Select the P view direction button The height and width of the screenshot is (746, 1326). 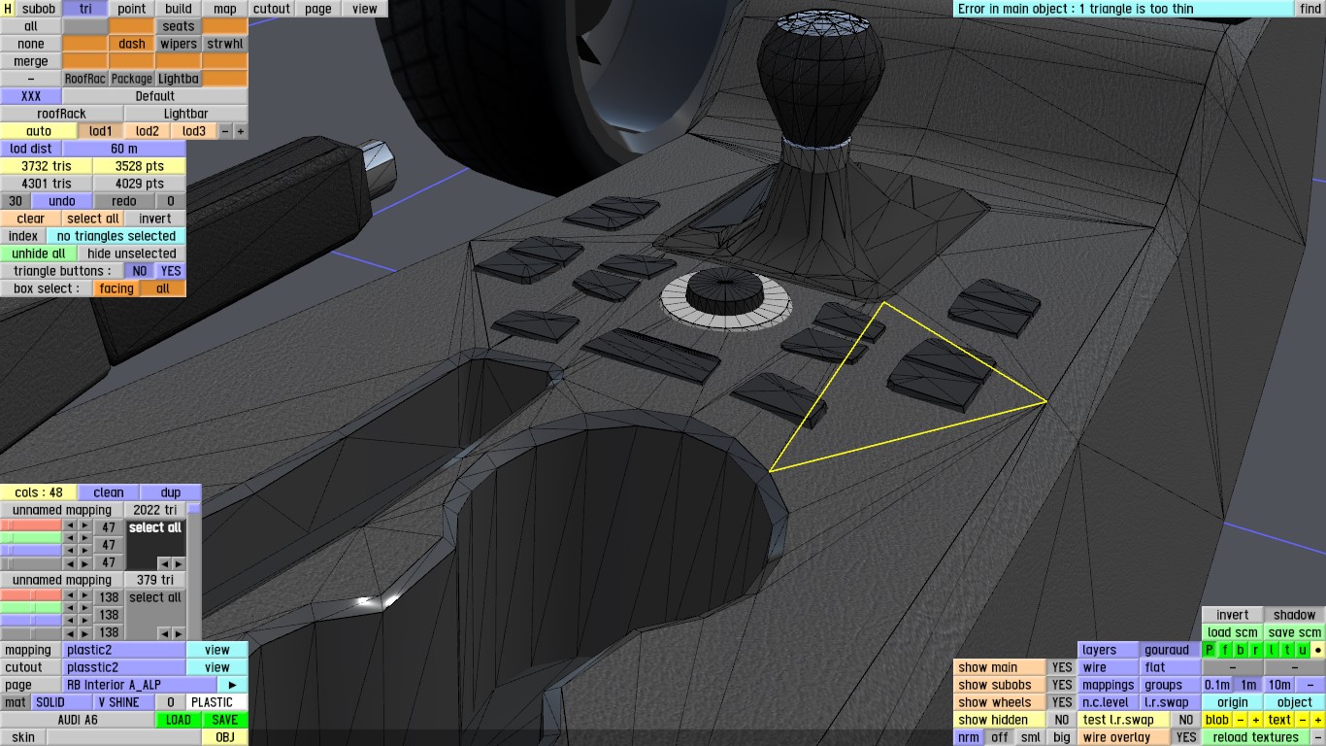click(x=1210, y=650)
